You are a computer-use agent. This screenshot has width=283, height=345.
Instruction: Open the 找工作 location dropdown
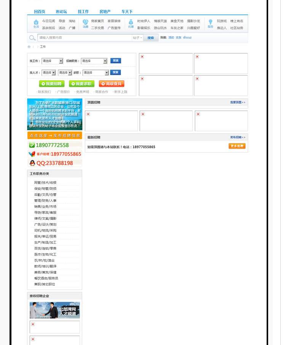(x=52, y=61)
